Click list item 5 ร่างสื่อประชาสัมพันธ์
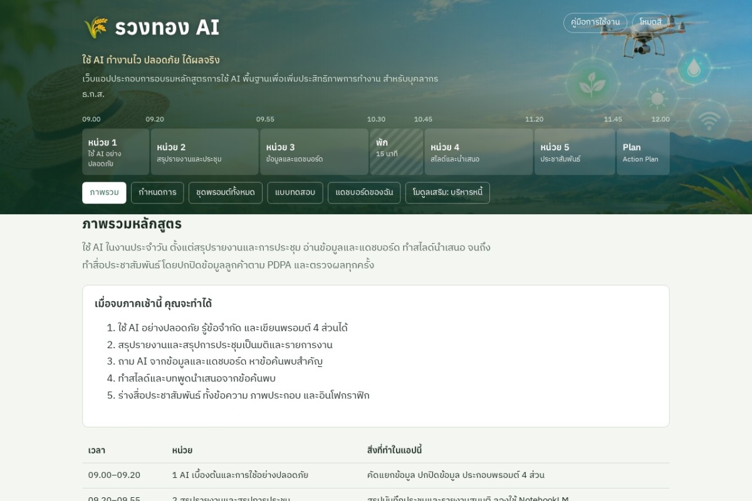Viewport: 752px width, 501px height. click(x=244, y=395)
